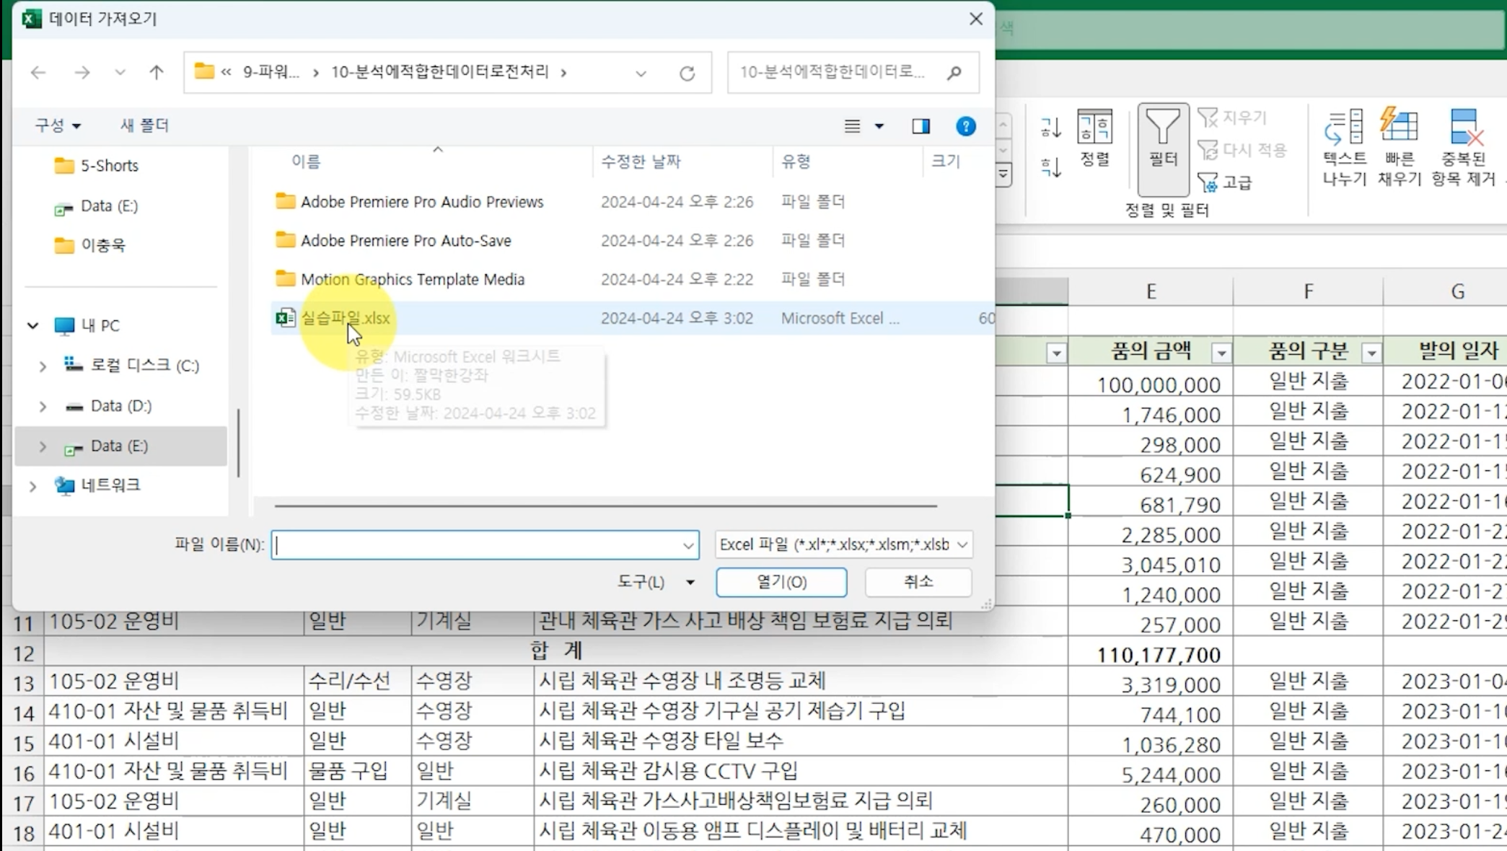Collapse the 내 PC tree node

click(x=33, y=326)
